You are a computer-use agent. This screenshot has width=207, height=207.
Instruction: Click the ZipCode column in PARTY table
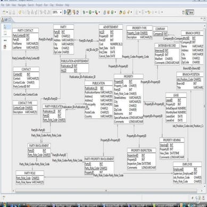coord(63,52)
